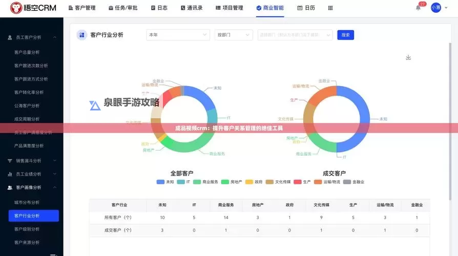
Task: Click the 搜索 button
Action: click(x=345, y=35)
